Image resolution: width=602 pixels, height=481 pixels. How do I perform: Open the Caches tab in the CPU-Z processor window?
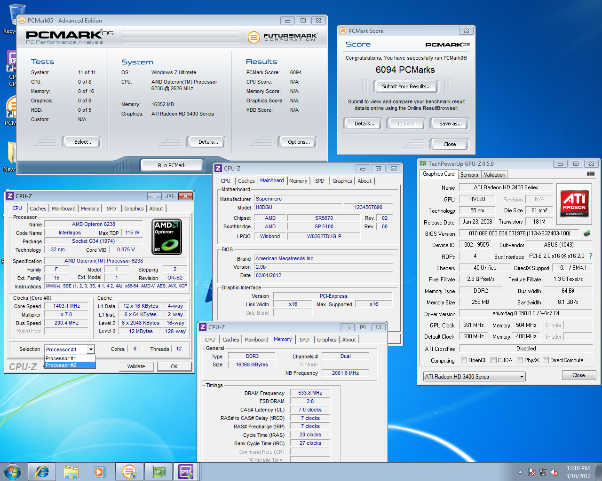[x=38, y=209]
